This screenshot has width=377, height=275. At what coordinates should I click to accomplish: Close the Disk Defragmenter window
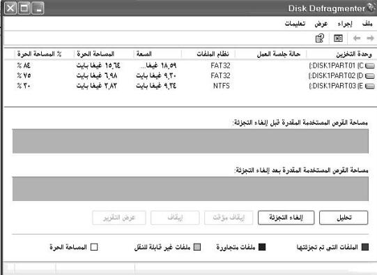[x=10, y=8]
